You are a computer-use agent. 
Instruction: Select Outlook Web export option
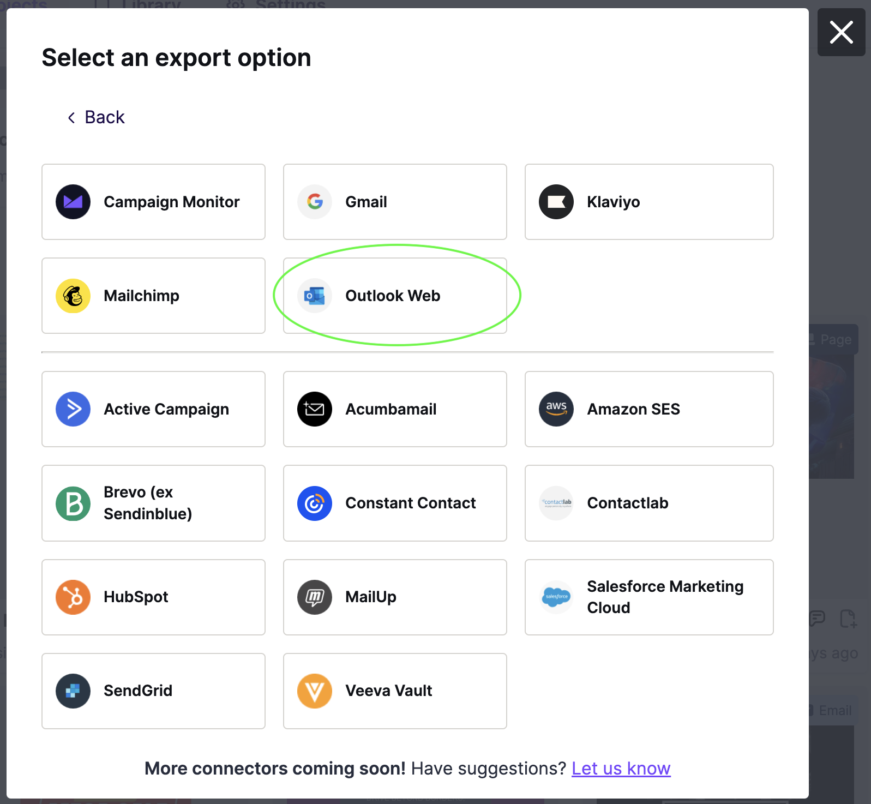coord(395,296)
